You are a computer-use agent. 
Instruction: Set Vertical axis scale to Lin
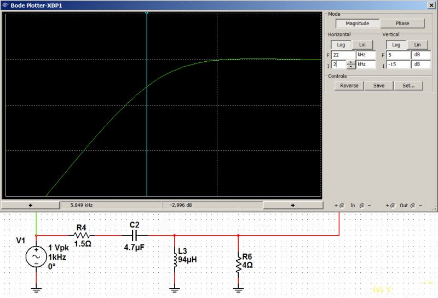(417, 45)
